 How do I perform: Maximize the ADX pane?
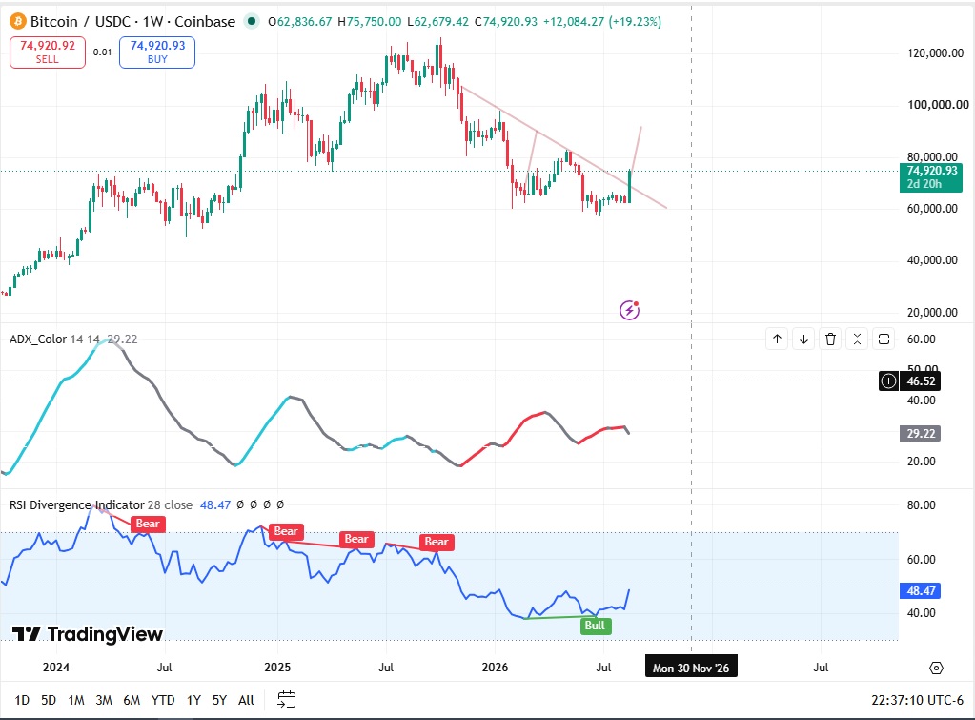tap(884, 339)
